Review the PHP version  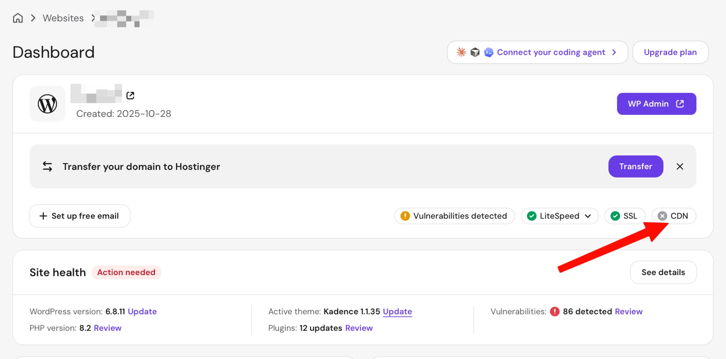pyautogui.click(x=107, y=328)
